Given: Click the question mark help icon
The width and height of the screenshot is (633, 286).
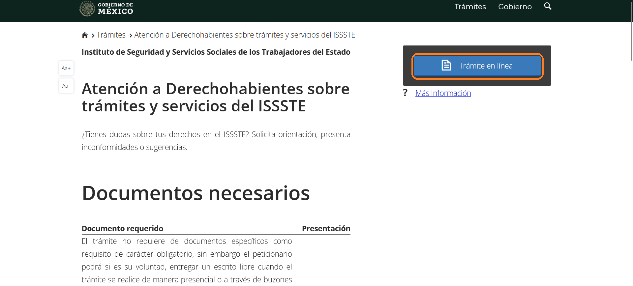Looking at the screenshot, I should (x=405, y=93).
